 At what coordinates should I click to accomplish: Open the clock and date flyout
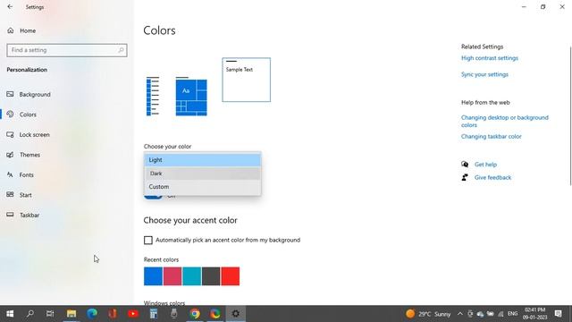[534, 314]
